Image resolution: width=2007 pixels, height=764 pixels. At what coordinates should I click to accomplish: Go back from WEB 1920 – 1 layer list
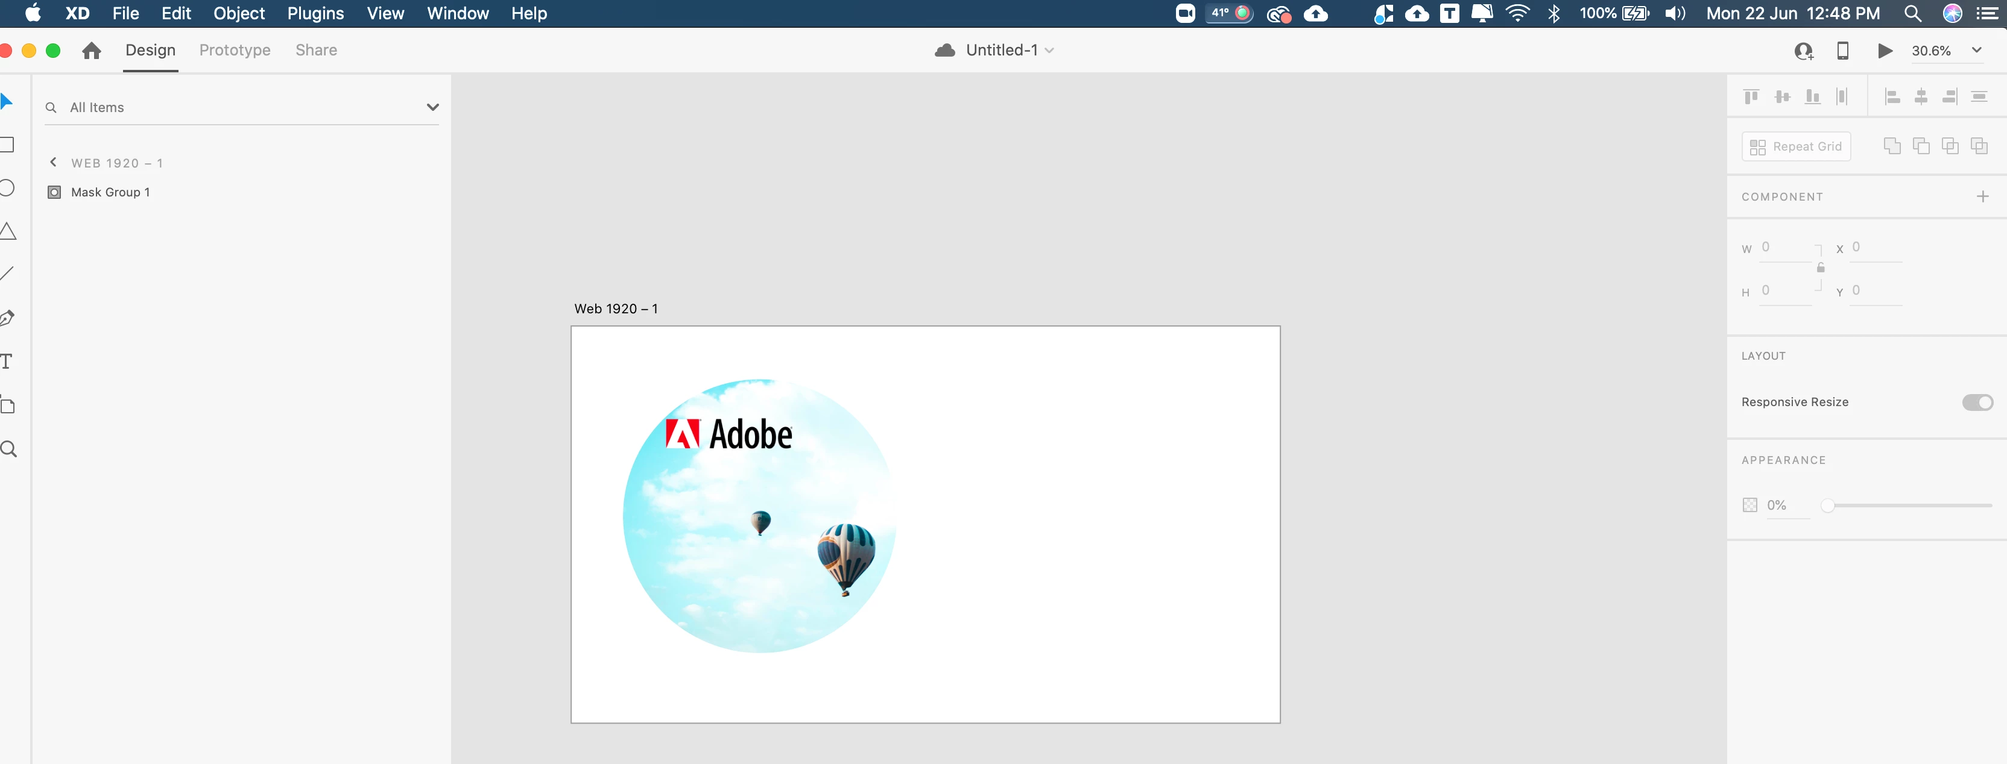(x=53, y=163)
